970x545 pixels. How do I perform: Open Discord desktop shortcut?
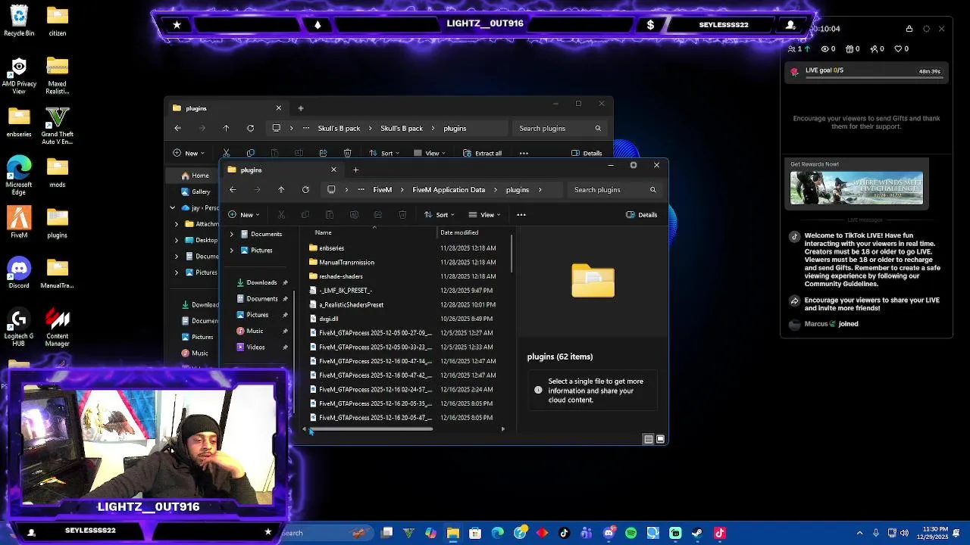19,273
